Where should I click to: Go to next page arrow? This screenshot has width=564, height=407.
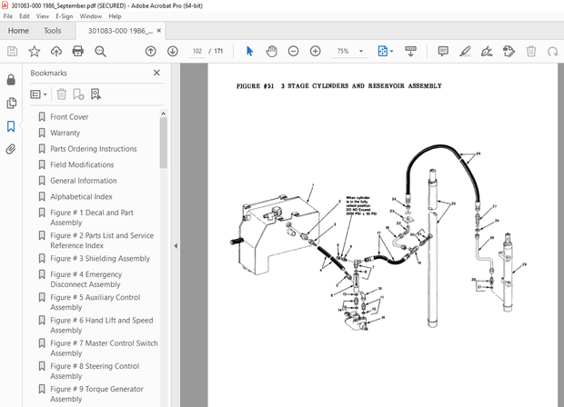[173, 52]
